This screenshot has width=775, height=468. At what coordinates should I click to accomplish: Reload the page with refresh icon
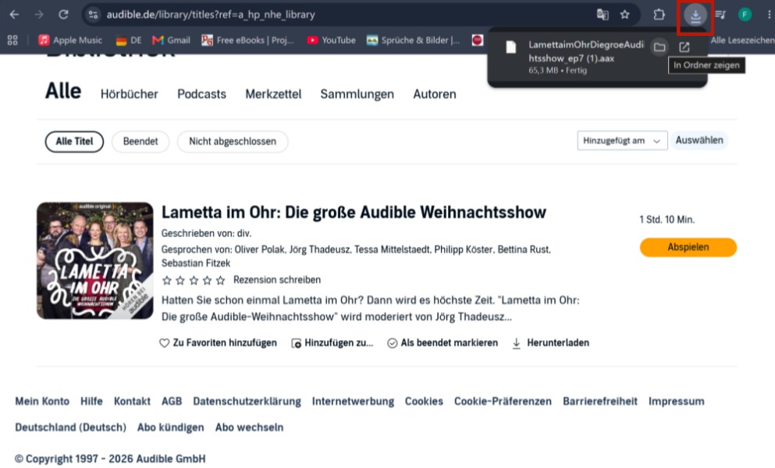tap(63, 15)
